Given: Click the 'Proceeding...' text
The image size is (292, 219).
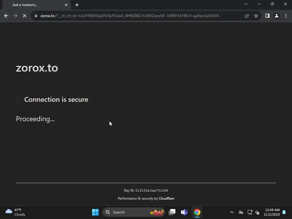Looking at the screenshot, I should coord(35,119).
